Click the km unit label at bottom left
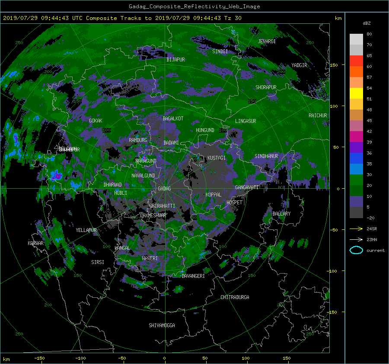 point(6,359)
